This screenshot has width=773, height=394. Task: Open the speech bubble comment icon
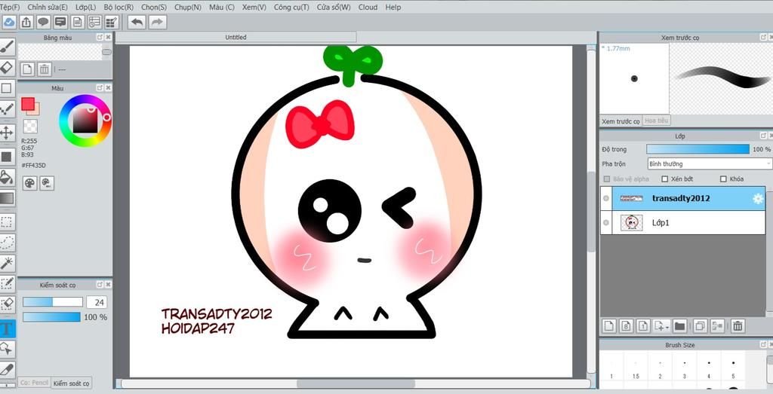pos(43,22)
